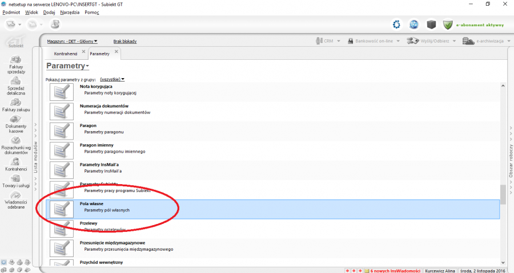Screen dimensions: 514x273
Task: Click Kurcewicz Alina in status bar
Action: pos(440,271)
